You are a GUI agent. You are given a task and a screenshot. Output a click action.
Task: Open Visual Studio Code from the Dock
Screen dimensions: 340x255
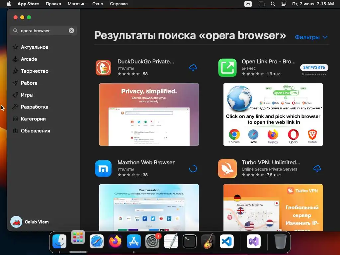click(x=227, y=241)
